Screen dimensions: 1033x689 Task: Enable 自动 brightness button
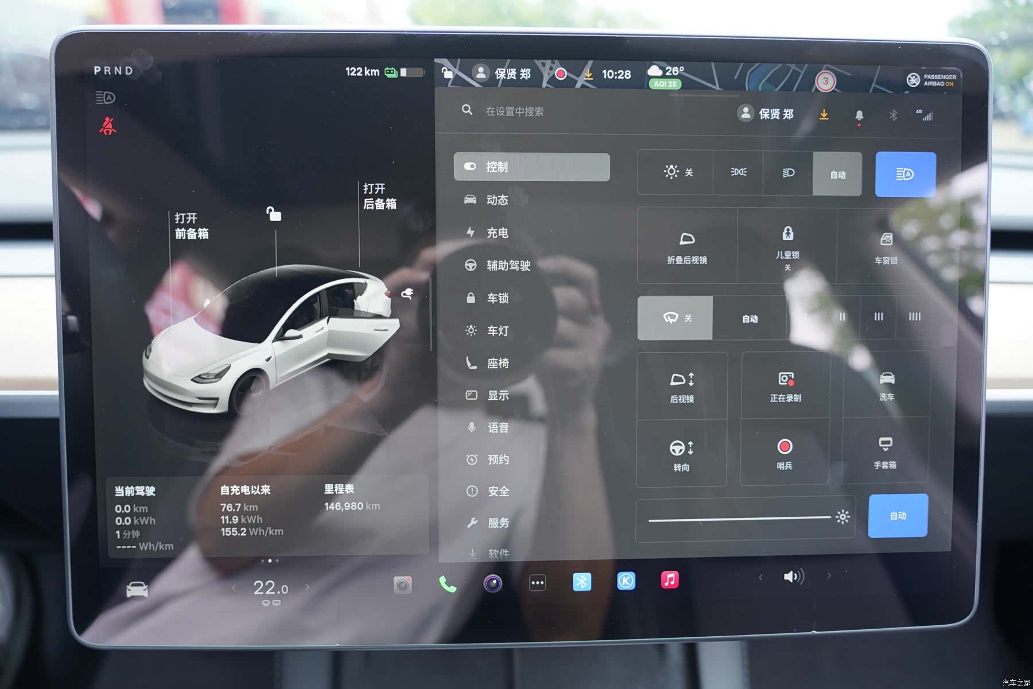pyautogui.click(x=898, y=516)
